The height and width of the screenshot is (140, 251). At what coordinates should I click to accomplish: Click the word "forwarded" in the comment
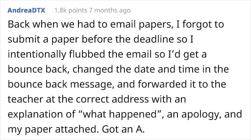click(162, 84)
